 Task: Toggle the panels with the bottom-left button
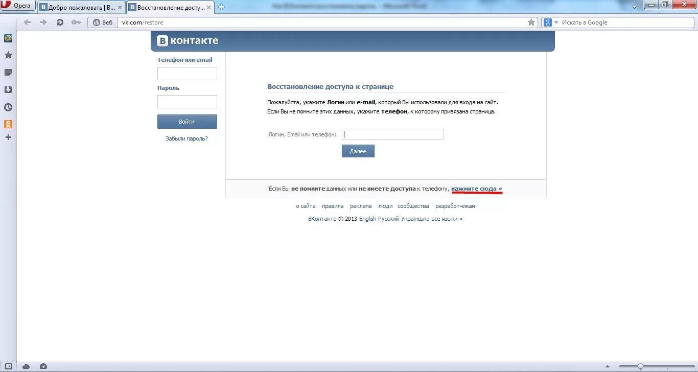(8, 366)
